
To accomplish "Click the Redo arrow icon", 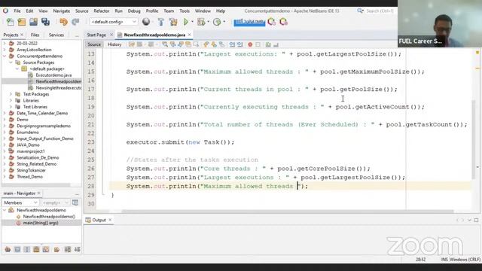I will click(x=75, y=22).
